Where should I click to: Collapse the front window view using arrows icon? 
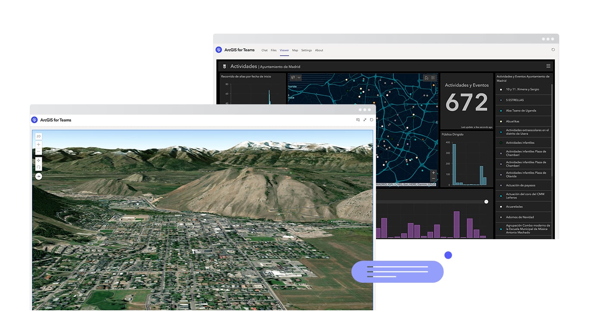(365, 120)
